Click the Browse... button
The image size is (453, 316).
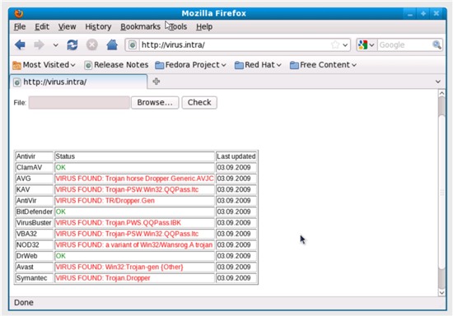[x=155, y=102]
